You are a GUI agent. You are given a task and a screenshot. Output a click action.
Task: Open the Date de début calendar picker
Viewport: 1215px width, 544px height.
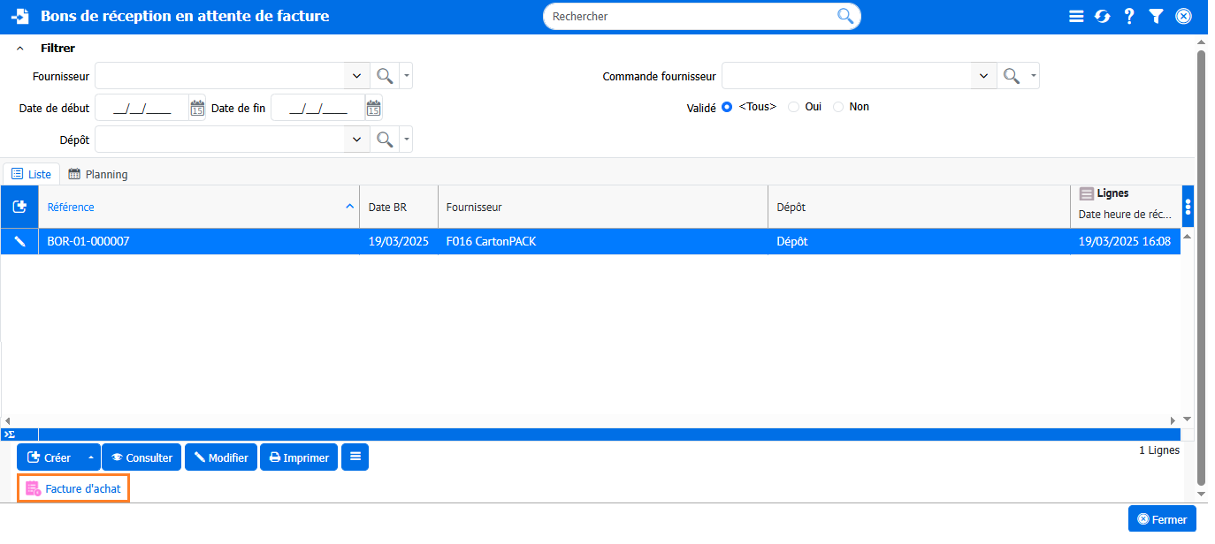tap(197, 108)
